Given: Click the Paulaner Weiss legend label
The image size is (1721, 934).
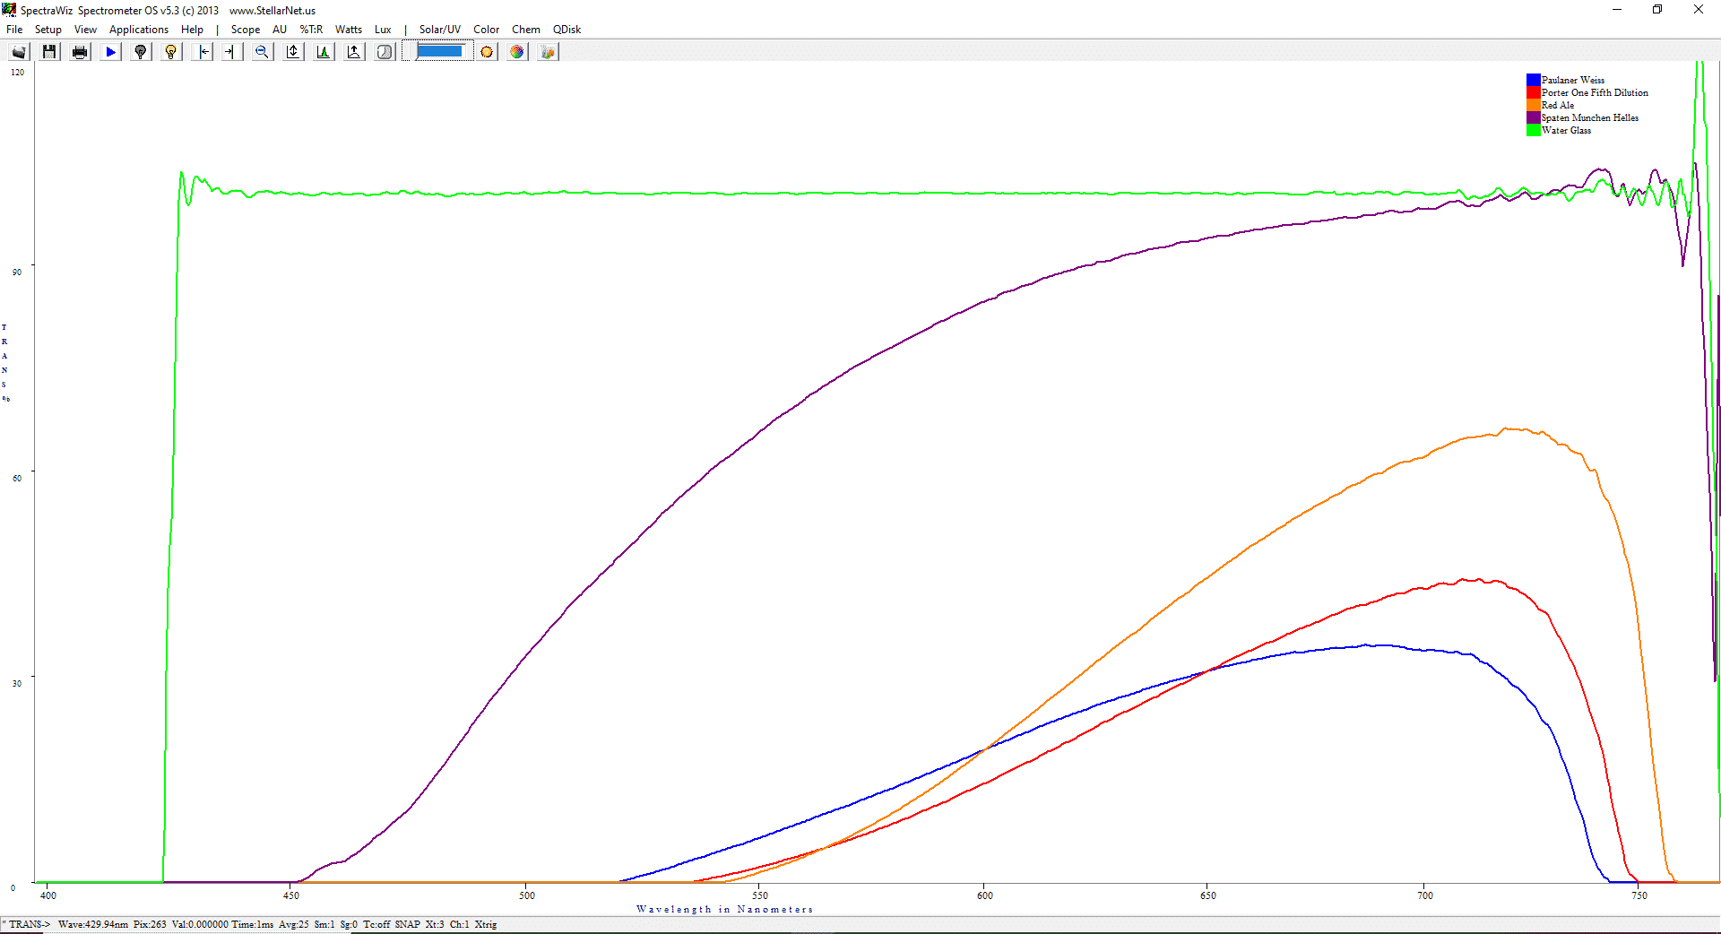Looking at the screenshot, I should [x=1573, y=80].
